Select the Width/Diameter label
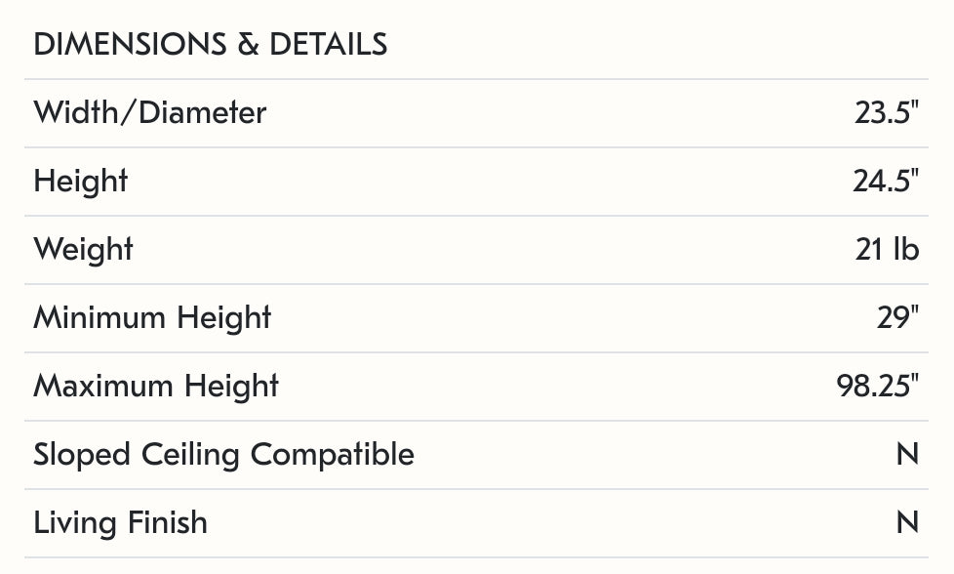 (149, 113)
